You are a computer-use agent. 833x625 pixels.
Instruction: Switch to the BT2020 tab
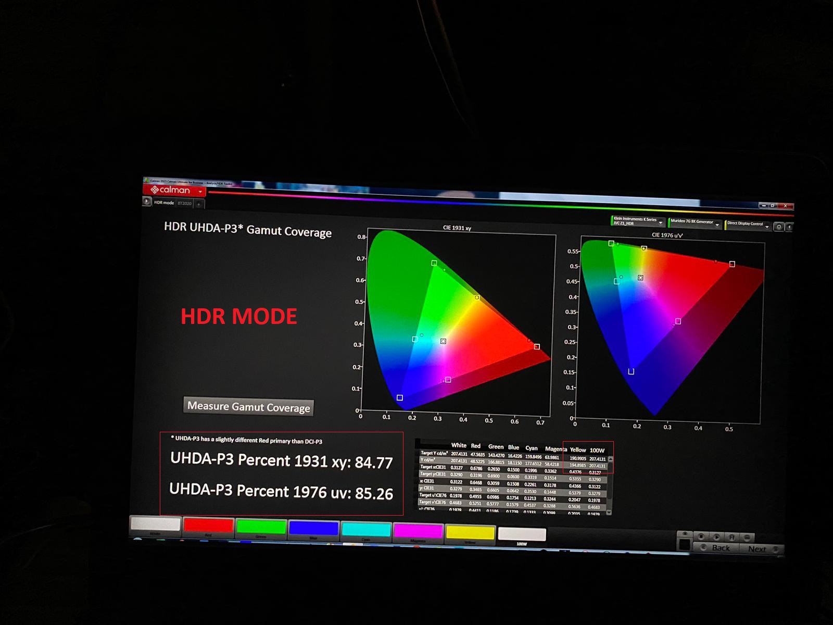185,203
